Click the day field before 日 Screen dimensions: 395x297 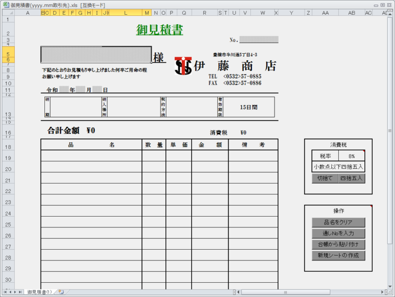(97, 89)
